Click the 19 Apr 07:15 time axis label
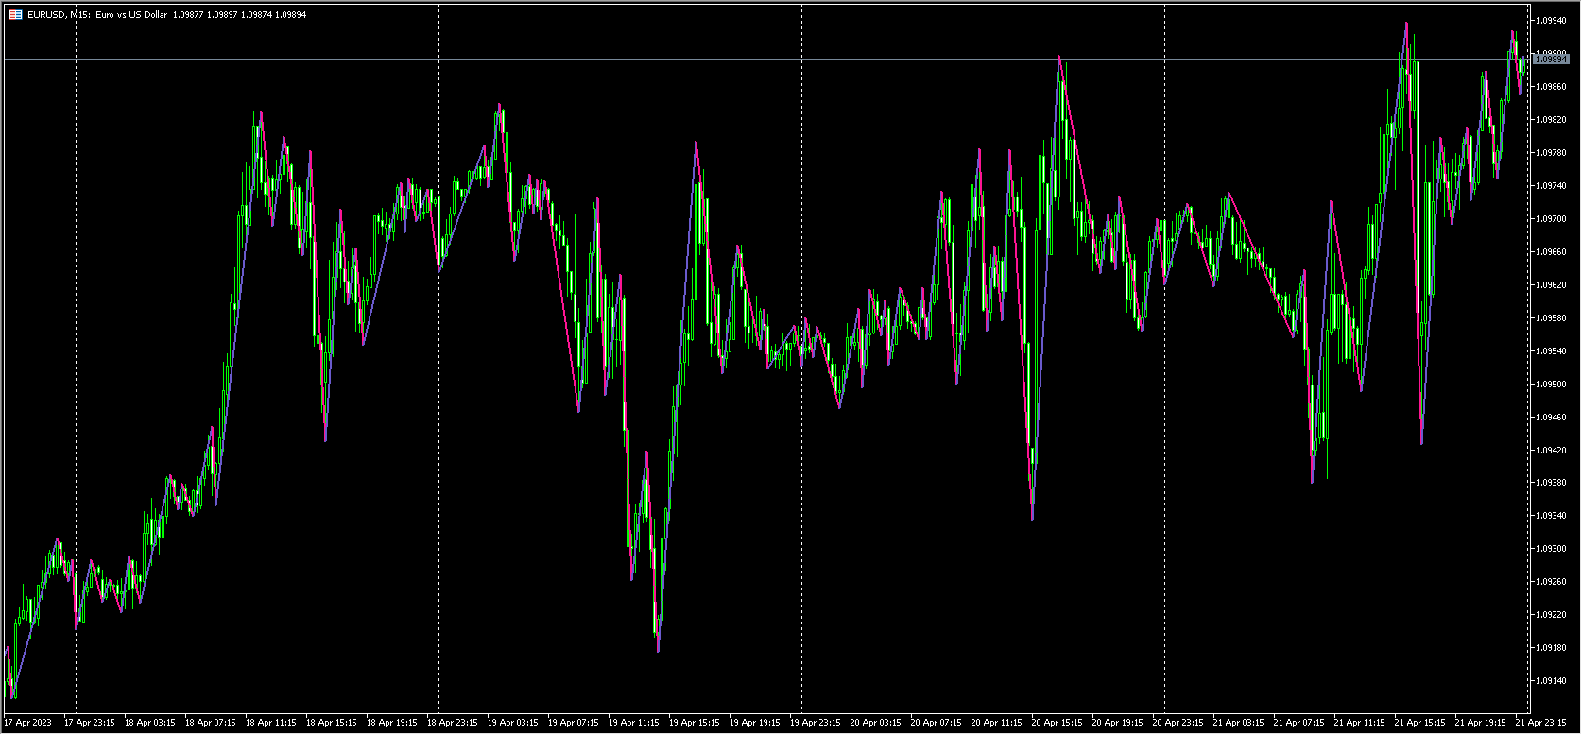Screen dimensions: 1582x735 574,723
